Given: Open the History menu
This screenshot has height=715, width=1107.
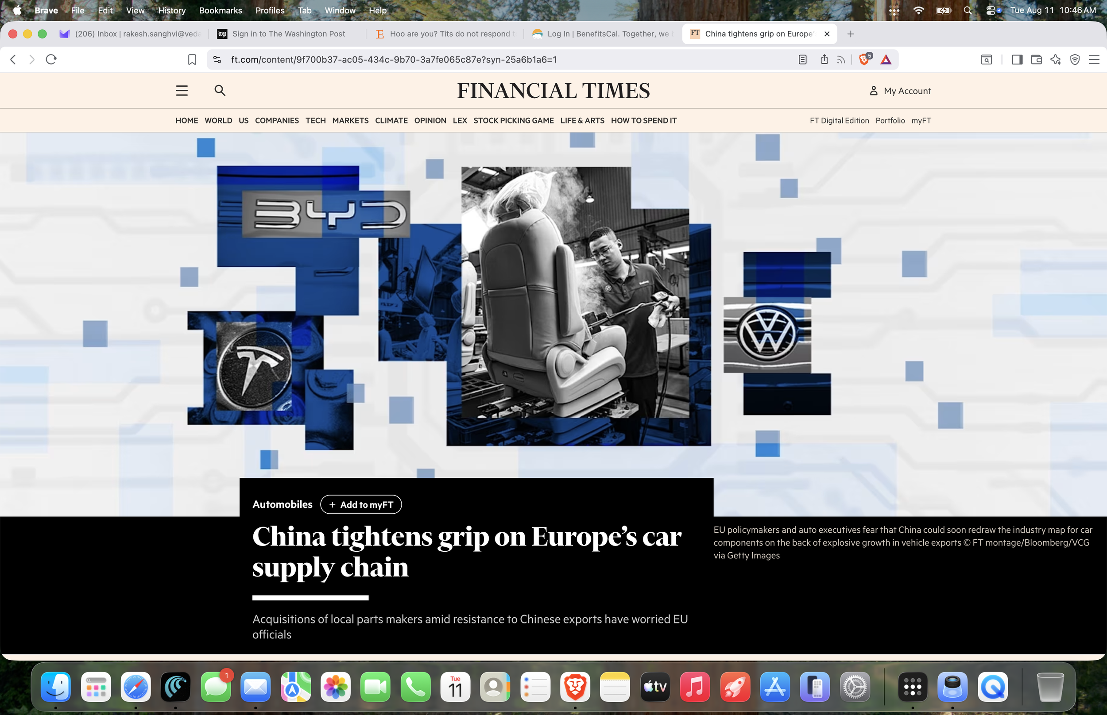Looking at the screenshot, I should point(172,10).
